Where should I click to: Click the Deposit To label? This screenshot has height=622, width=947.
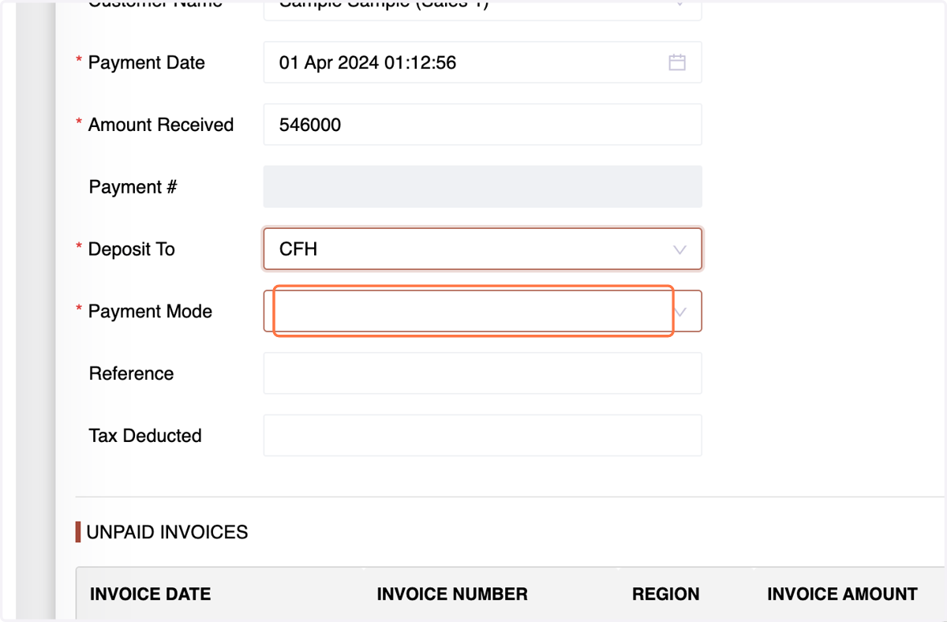[x=132, y=249]
